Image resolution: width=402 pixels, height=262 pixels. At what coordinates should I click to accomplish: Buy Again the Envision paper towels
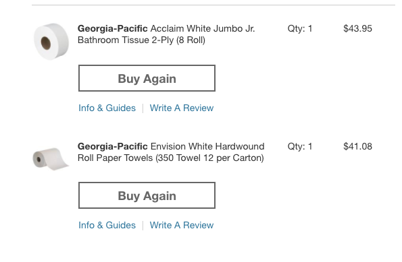[147, 195]
